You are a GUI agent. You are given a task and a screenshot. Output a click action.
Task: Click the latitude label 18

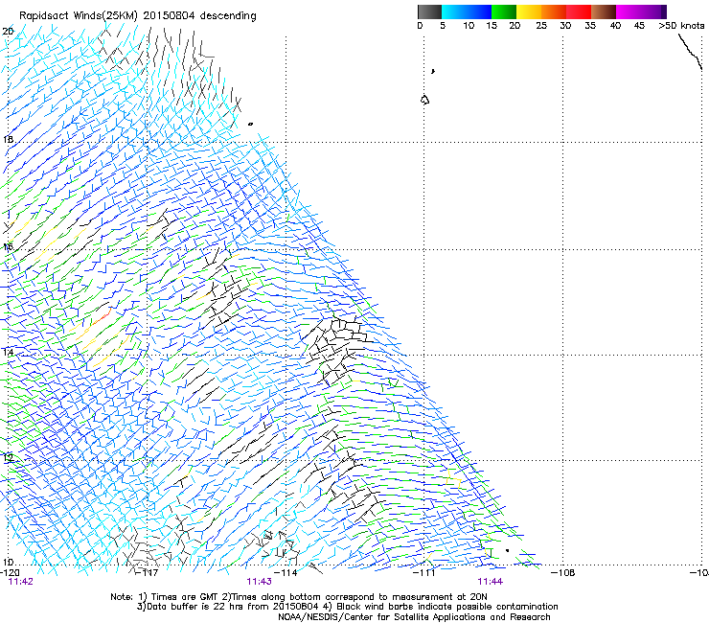[x=8, y=139]
